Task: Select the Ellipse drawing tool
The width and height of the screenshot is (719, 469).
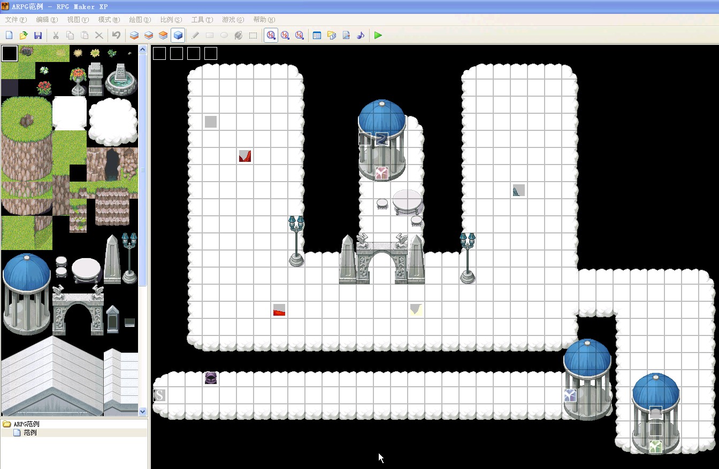Action: (224, 35)
